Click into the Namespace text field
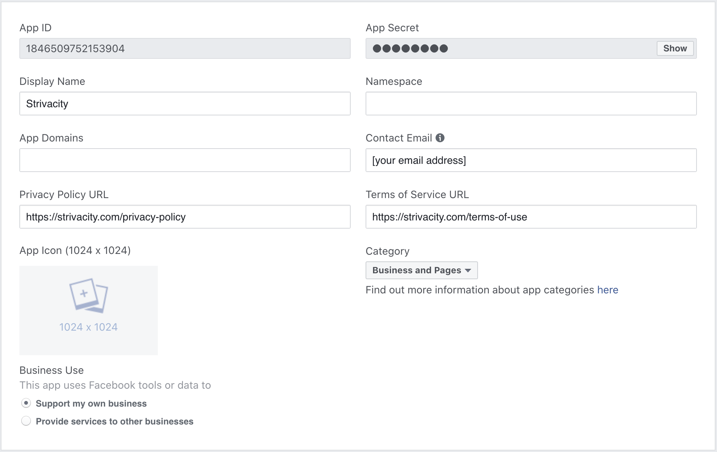Image resolution: width=717 pixels, height=452 pixels. point(531,104)
